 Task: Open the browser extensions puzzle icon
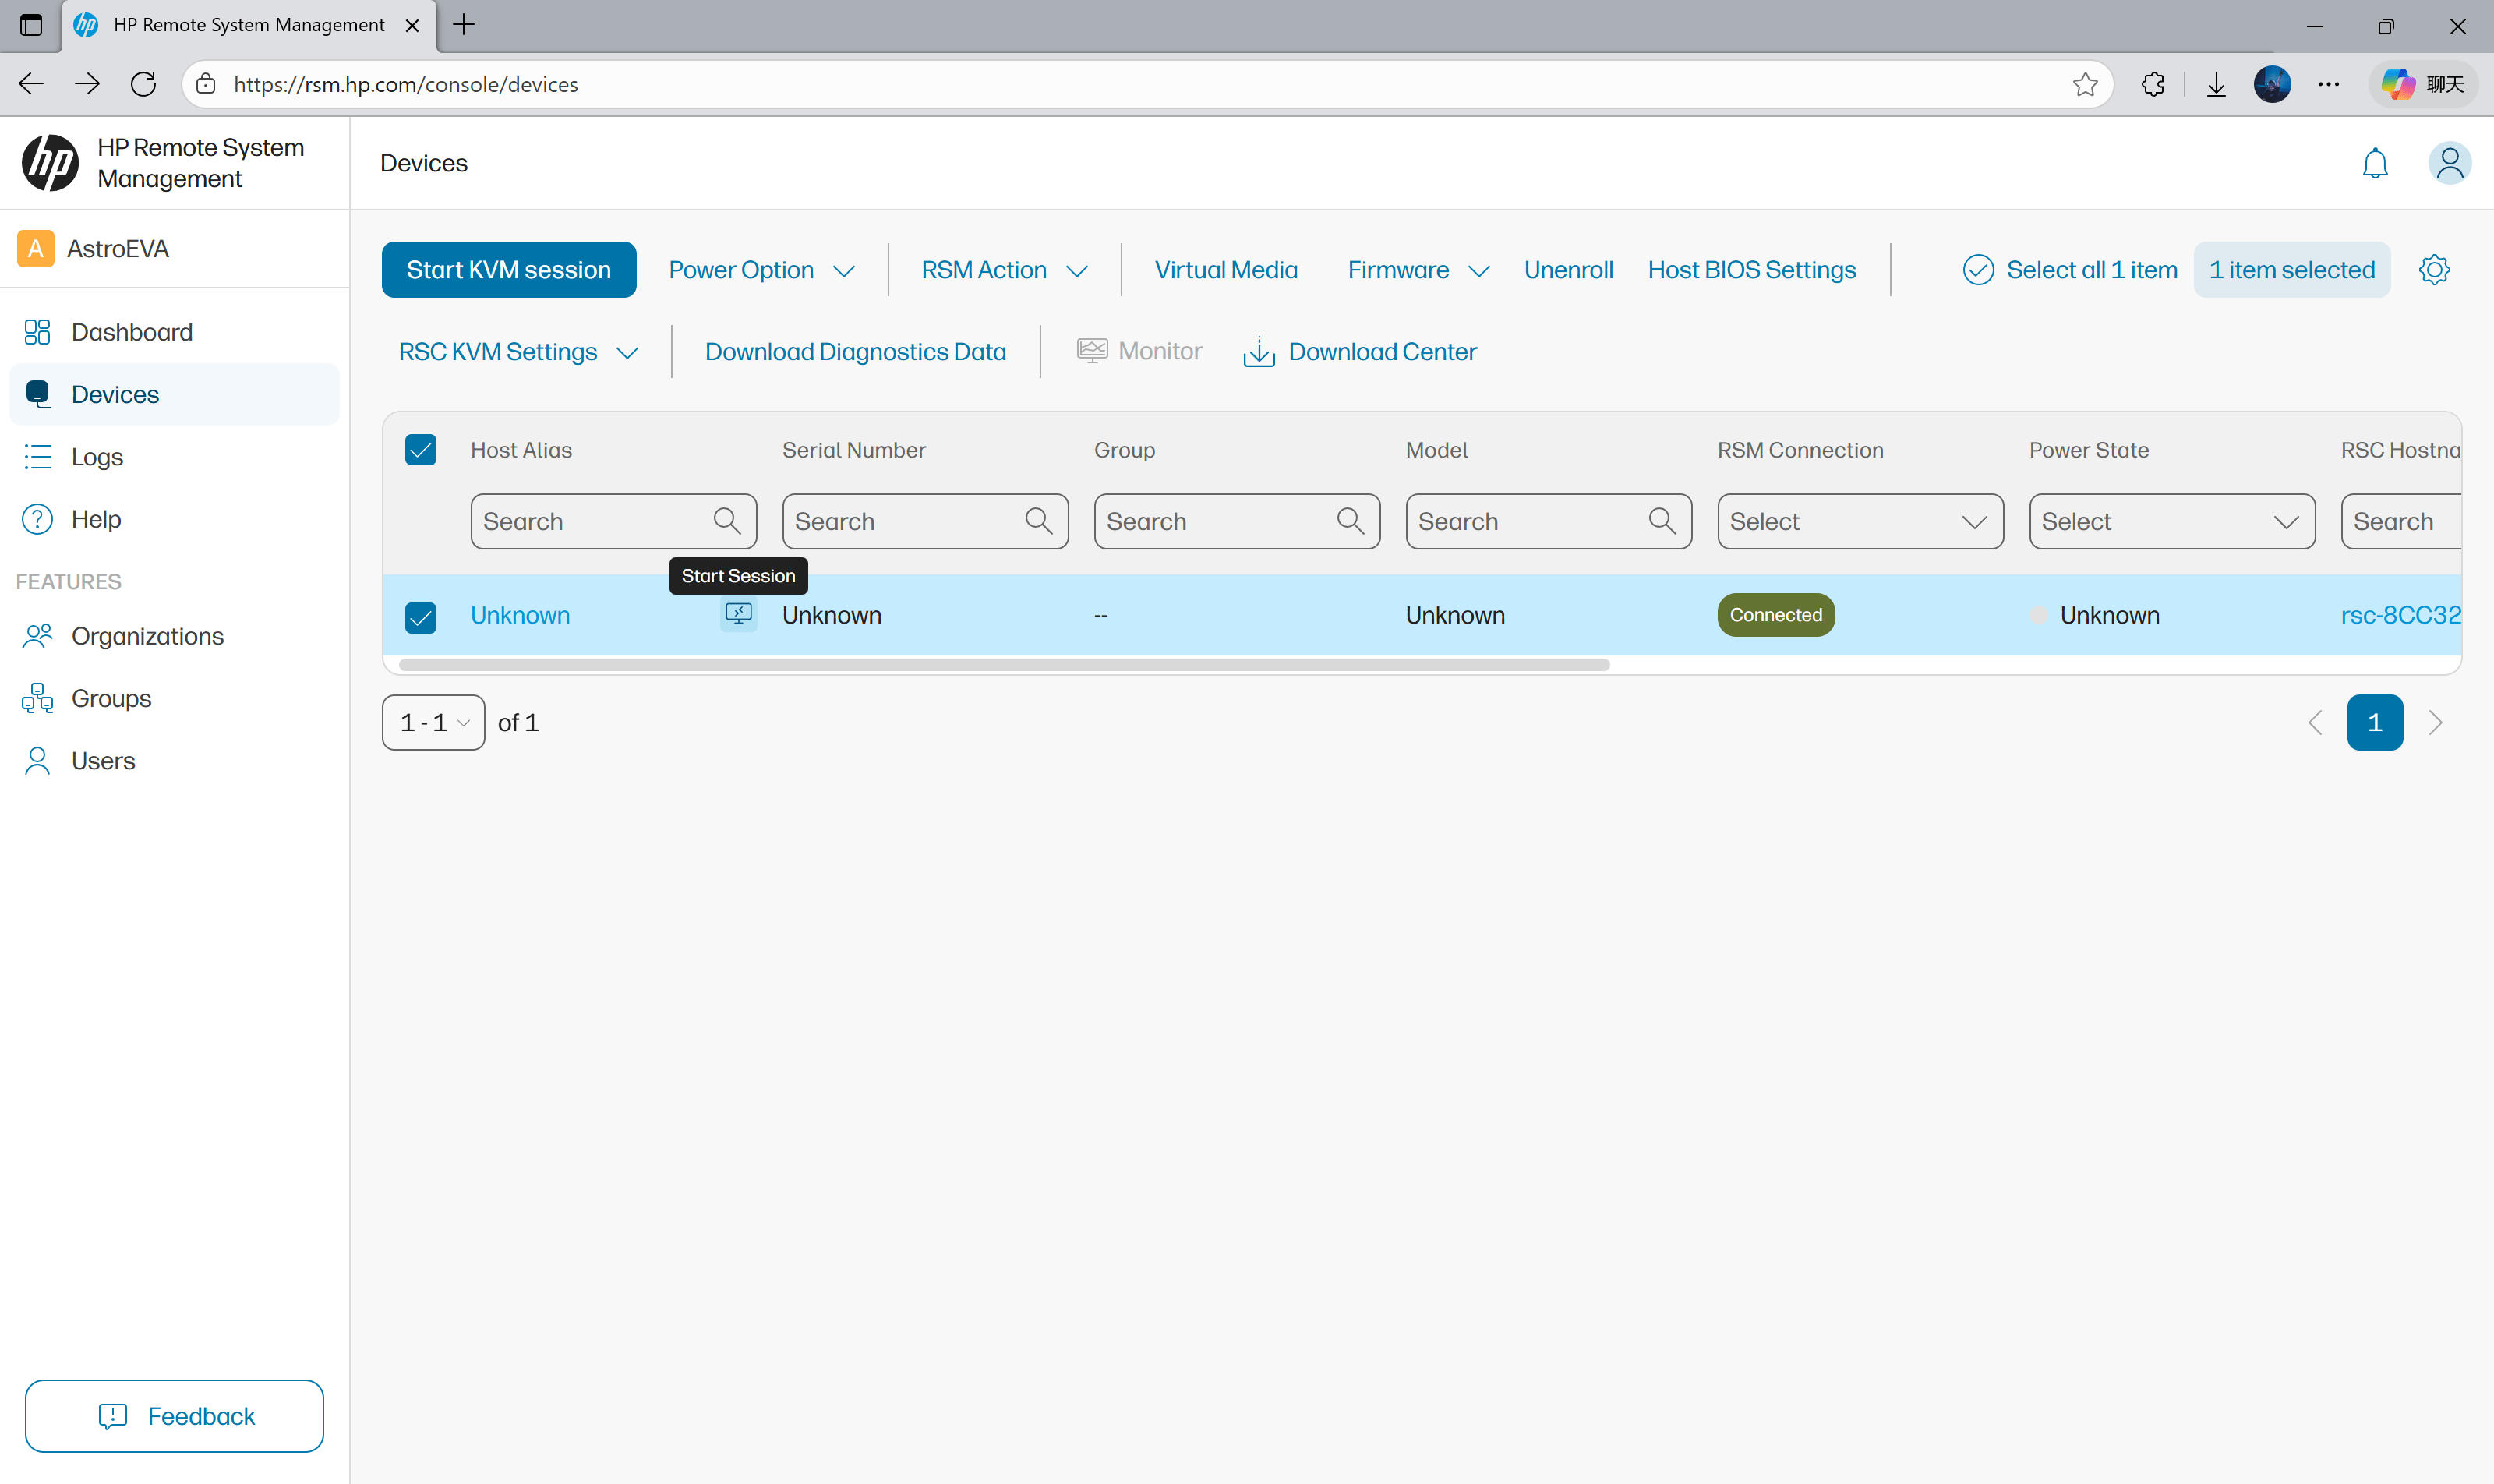click(2153, 84)
